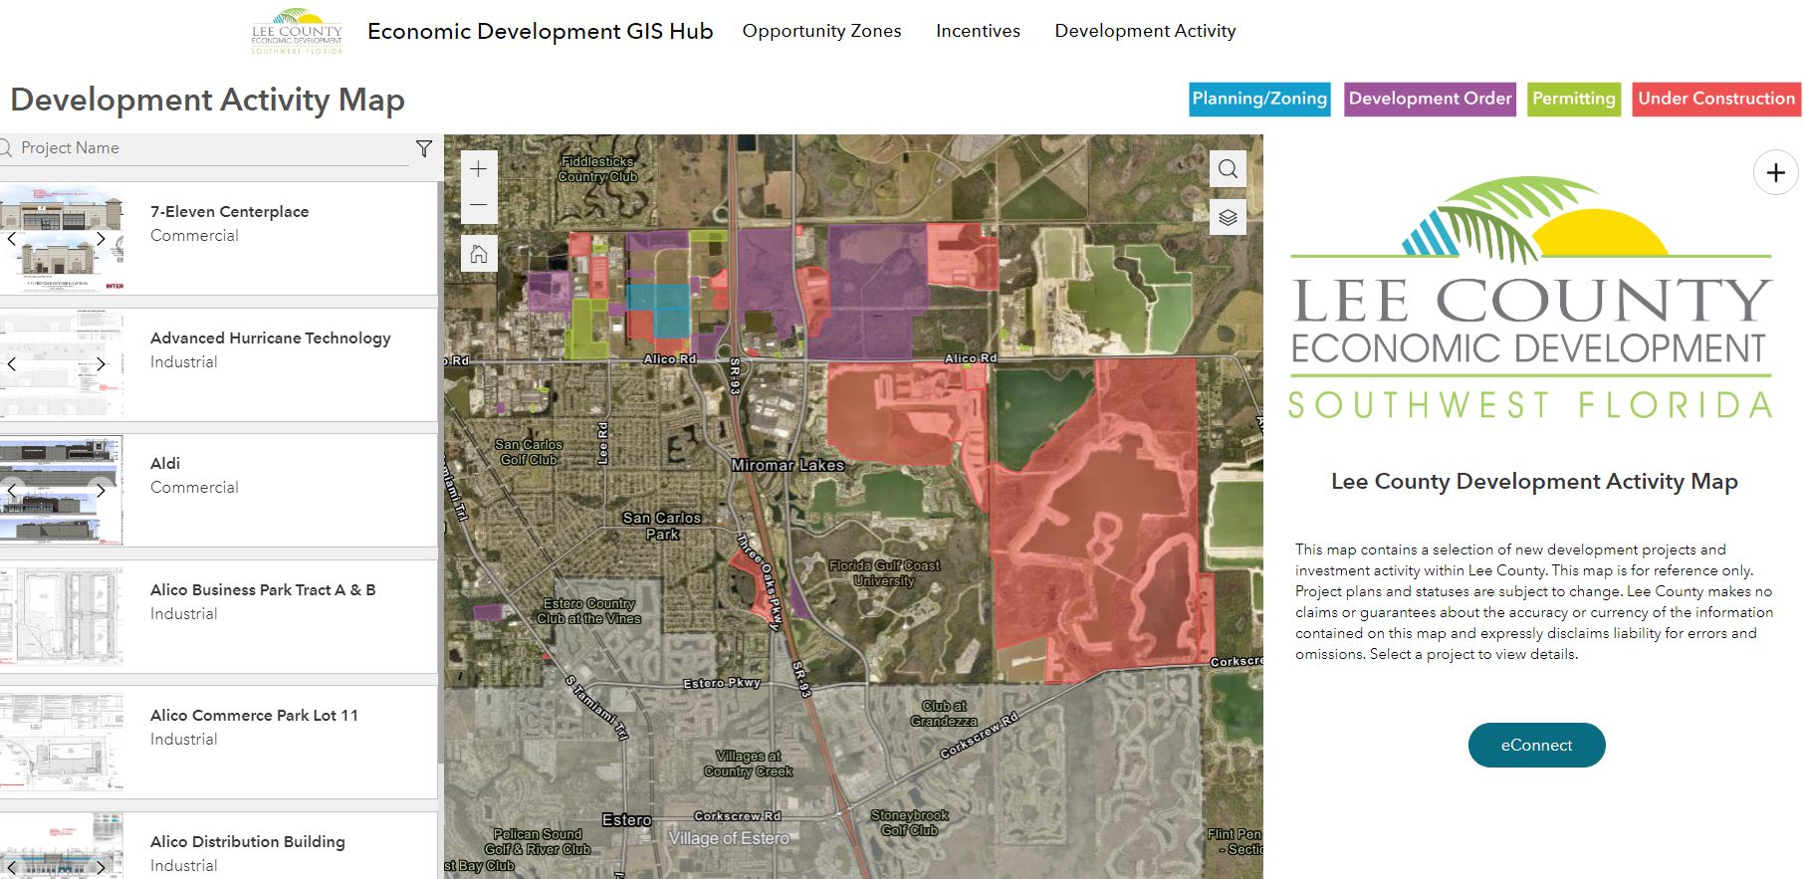Open the map layers list
The image size is (1804, 879).
pos(1228,217)
